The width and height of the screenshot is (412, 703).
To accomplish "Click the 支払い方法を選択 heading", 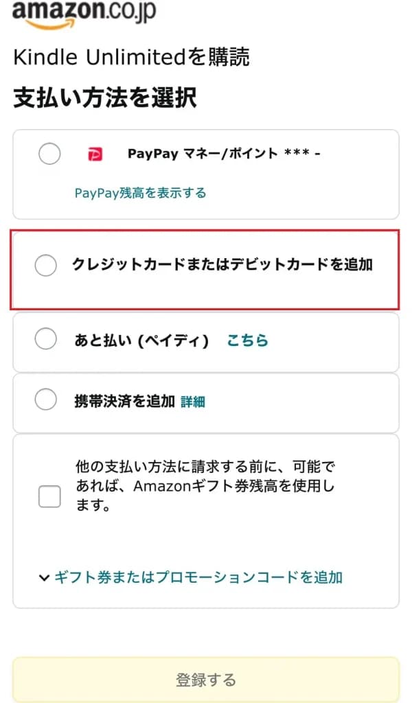I will pos(105,97).
